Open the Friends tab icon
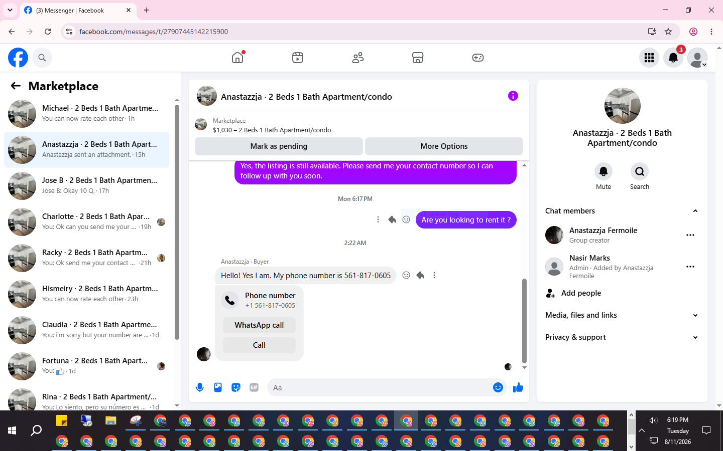 click(358, 58)
